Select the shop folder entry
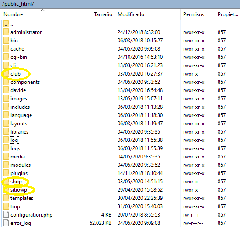Image resolution: width=240 pixels, height=227 pixels. (x=16, y=182)
